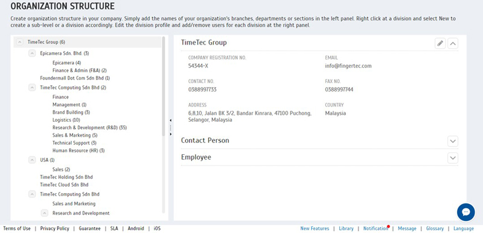Select Brand Building (3) division

point(71,113)
